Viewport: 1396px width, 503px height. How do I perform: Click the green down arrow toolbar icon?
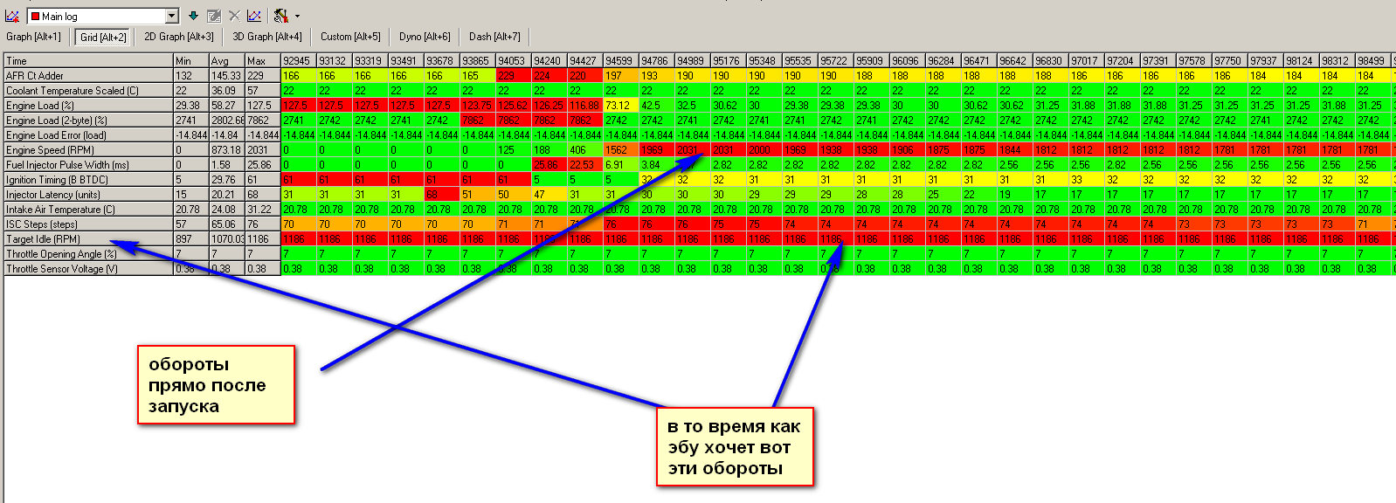pos(193,16)
